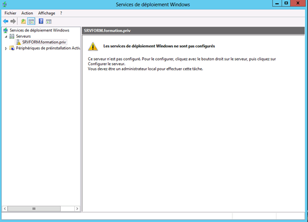Click the up one level folder icon
This screenshot has width=308, height=222.
pyautogui.click(x=23, y=21)
